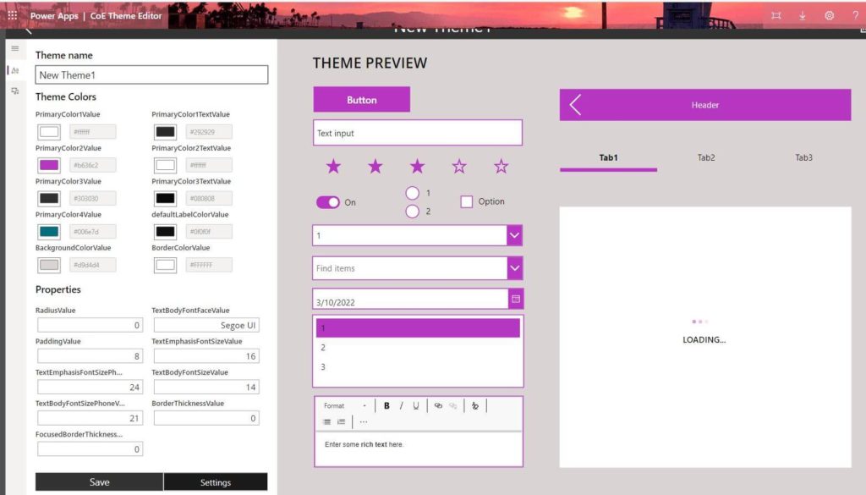Viewport: 866px width, 495px height.
Task: Click the back arrow in the preview Header
Action: (x=575, y=104)
